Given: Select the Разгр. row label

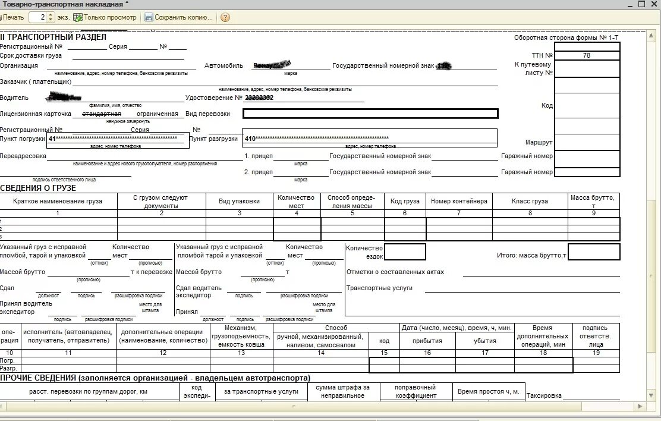Looking at the screenshot, I should tap(8, 368).
